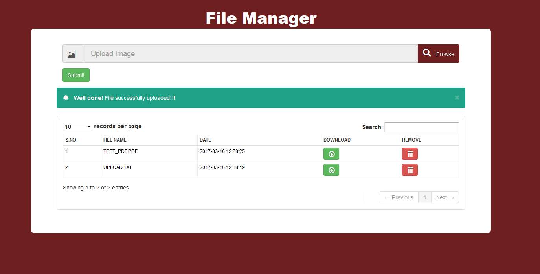Select page 1 in the pagination
The image size is (540, 274).
[x=424, y=197]
